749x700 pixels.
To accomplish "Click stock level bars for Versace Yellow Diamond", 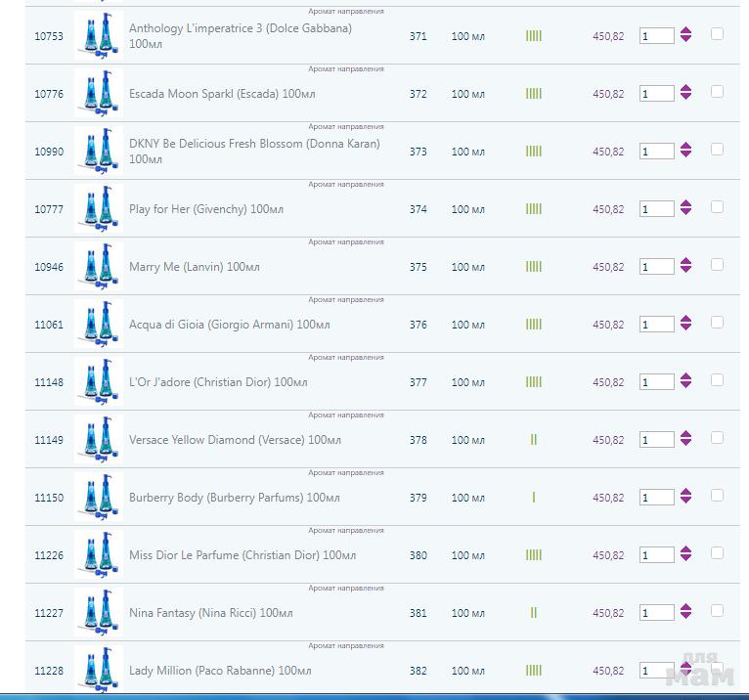I will (534, 440).
